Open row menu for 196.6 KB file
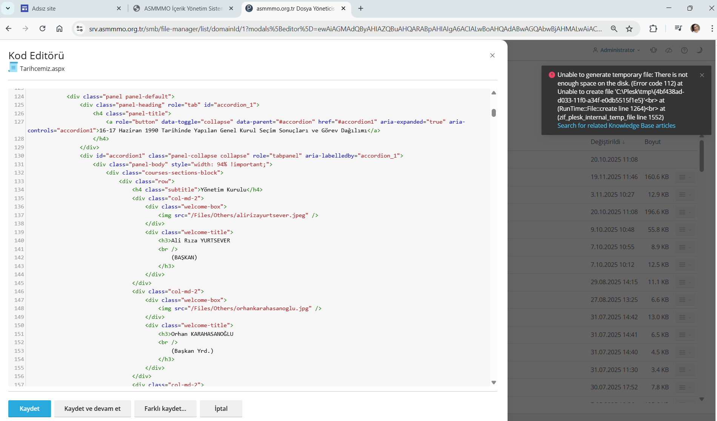This screenshot has width=717, height=421. (x=685, y=212)
